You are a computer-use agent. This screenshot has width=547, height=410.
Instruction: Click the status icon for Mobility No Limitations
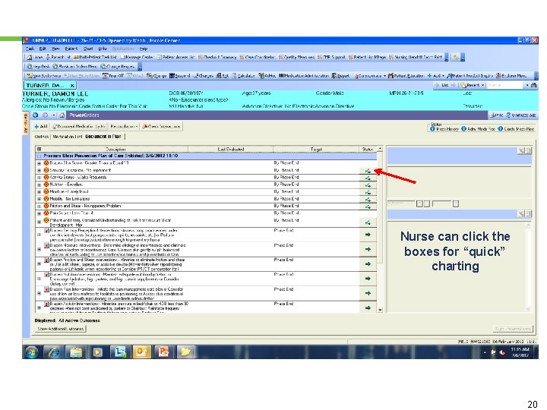(x=368, y=200)
